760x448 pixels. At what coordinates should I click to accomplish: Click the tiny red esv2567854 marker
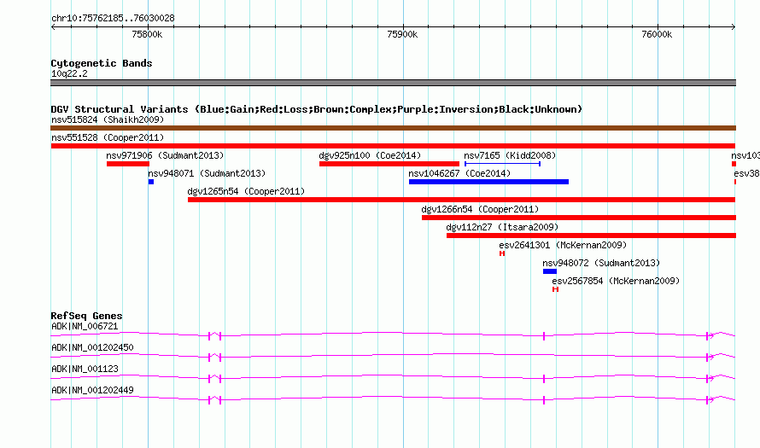(555, 289)
